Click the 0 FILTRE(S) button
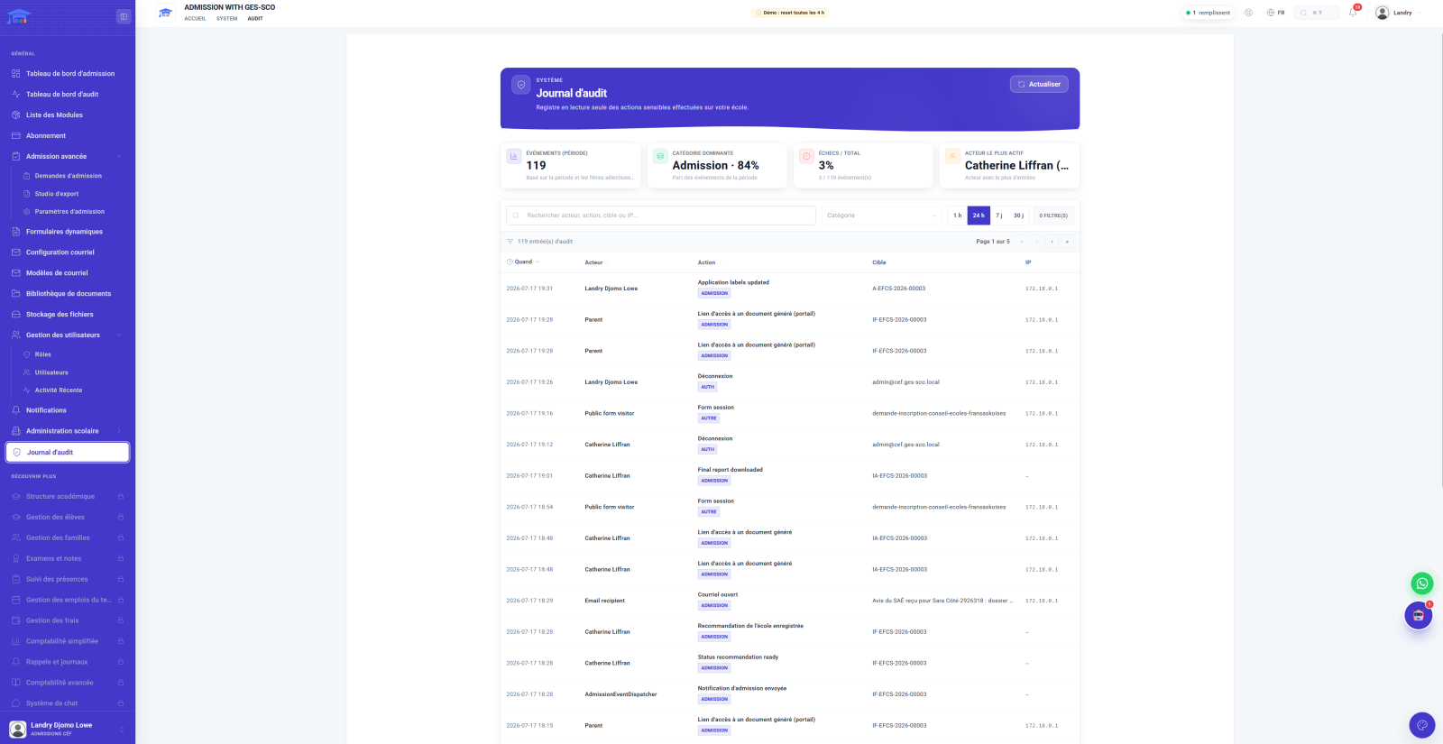The width and height of the screenshot is (1443, 744). (x=1053, y=216)
